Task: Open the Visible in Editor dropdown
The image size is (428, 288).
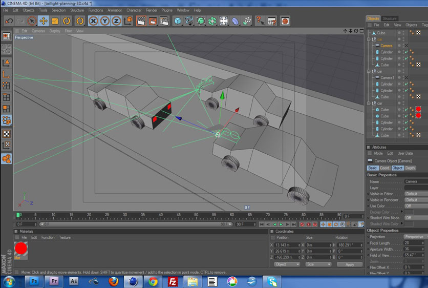Action: 415,194
